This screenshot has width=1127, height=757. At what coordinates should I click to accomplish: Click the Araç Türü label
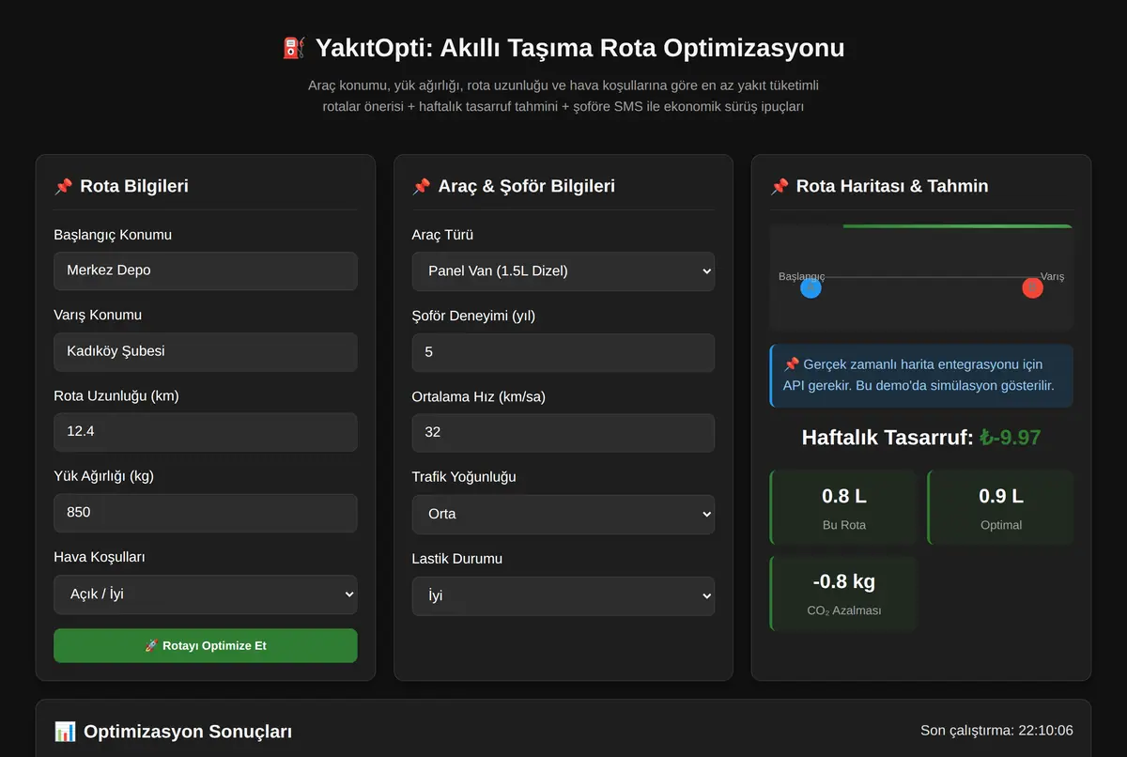pos(442,235)
